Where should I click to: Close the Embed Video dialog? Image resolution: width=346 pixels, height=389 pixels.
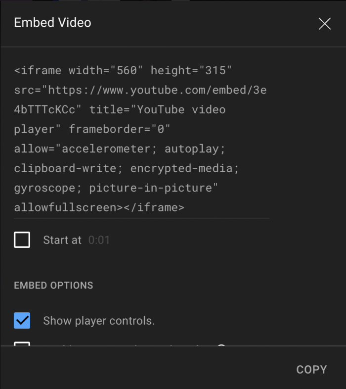(325, 23)
